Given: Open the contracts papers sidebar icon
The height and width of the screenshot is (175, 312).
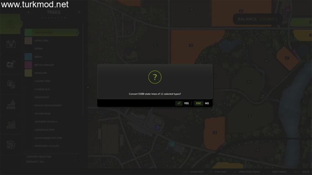Looking at the screenshot, I should (x=11, y=84).
